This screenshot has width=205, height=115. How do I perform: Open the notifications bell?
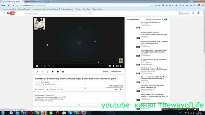(x=193, y=13)
